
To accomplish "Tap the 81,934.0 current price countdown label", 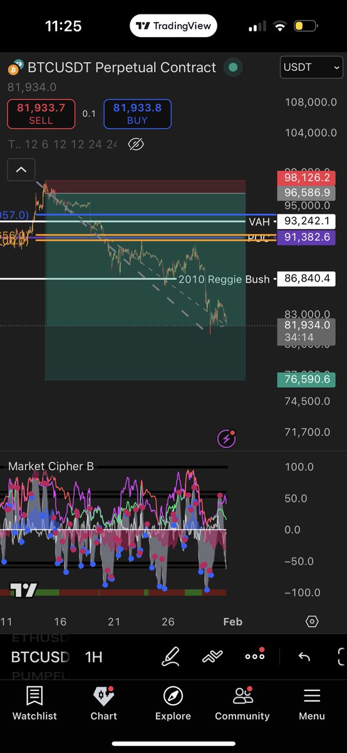I will point(307,331).
